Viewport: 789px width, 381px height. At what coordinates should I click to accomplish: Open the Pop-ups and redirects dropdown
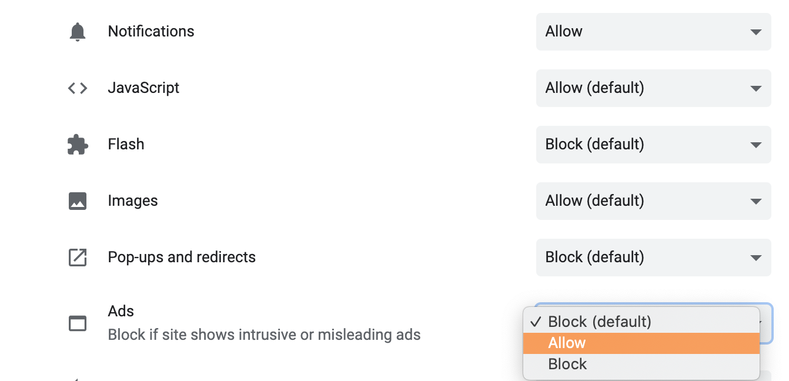tap(653, 258)
